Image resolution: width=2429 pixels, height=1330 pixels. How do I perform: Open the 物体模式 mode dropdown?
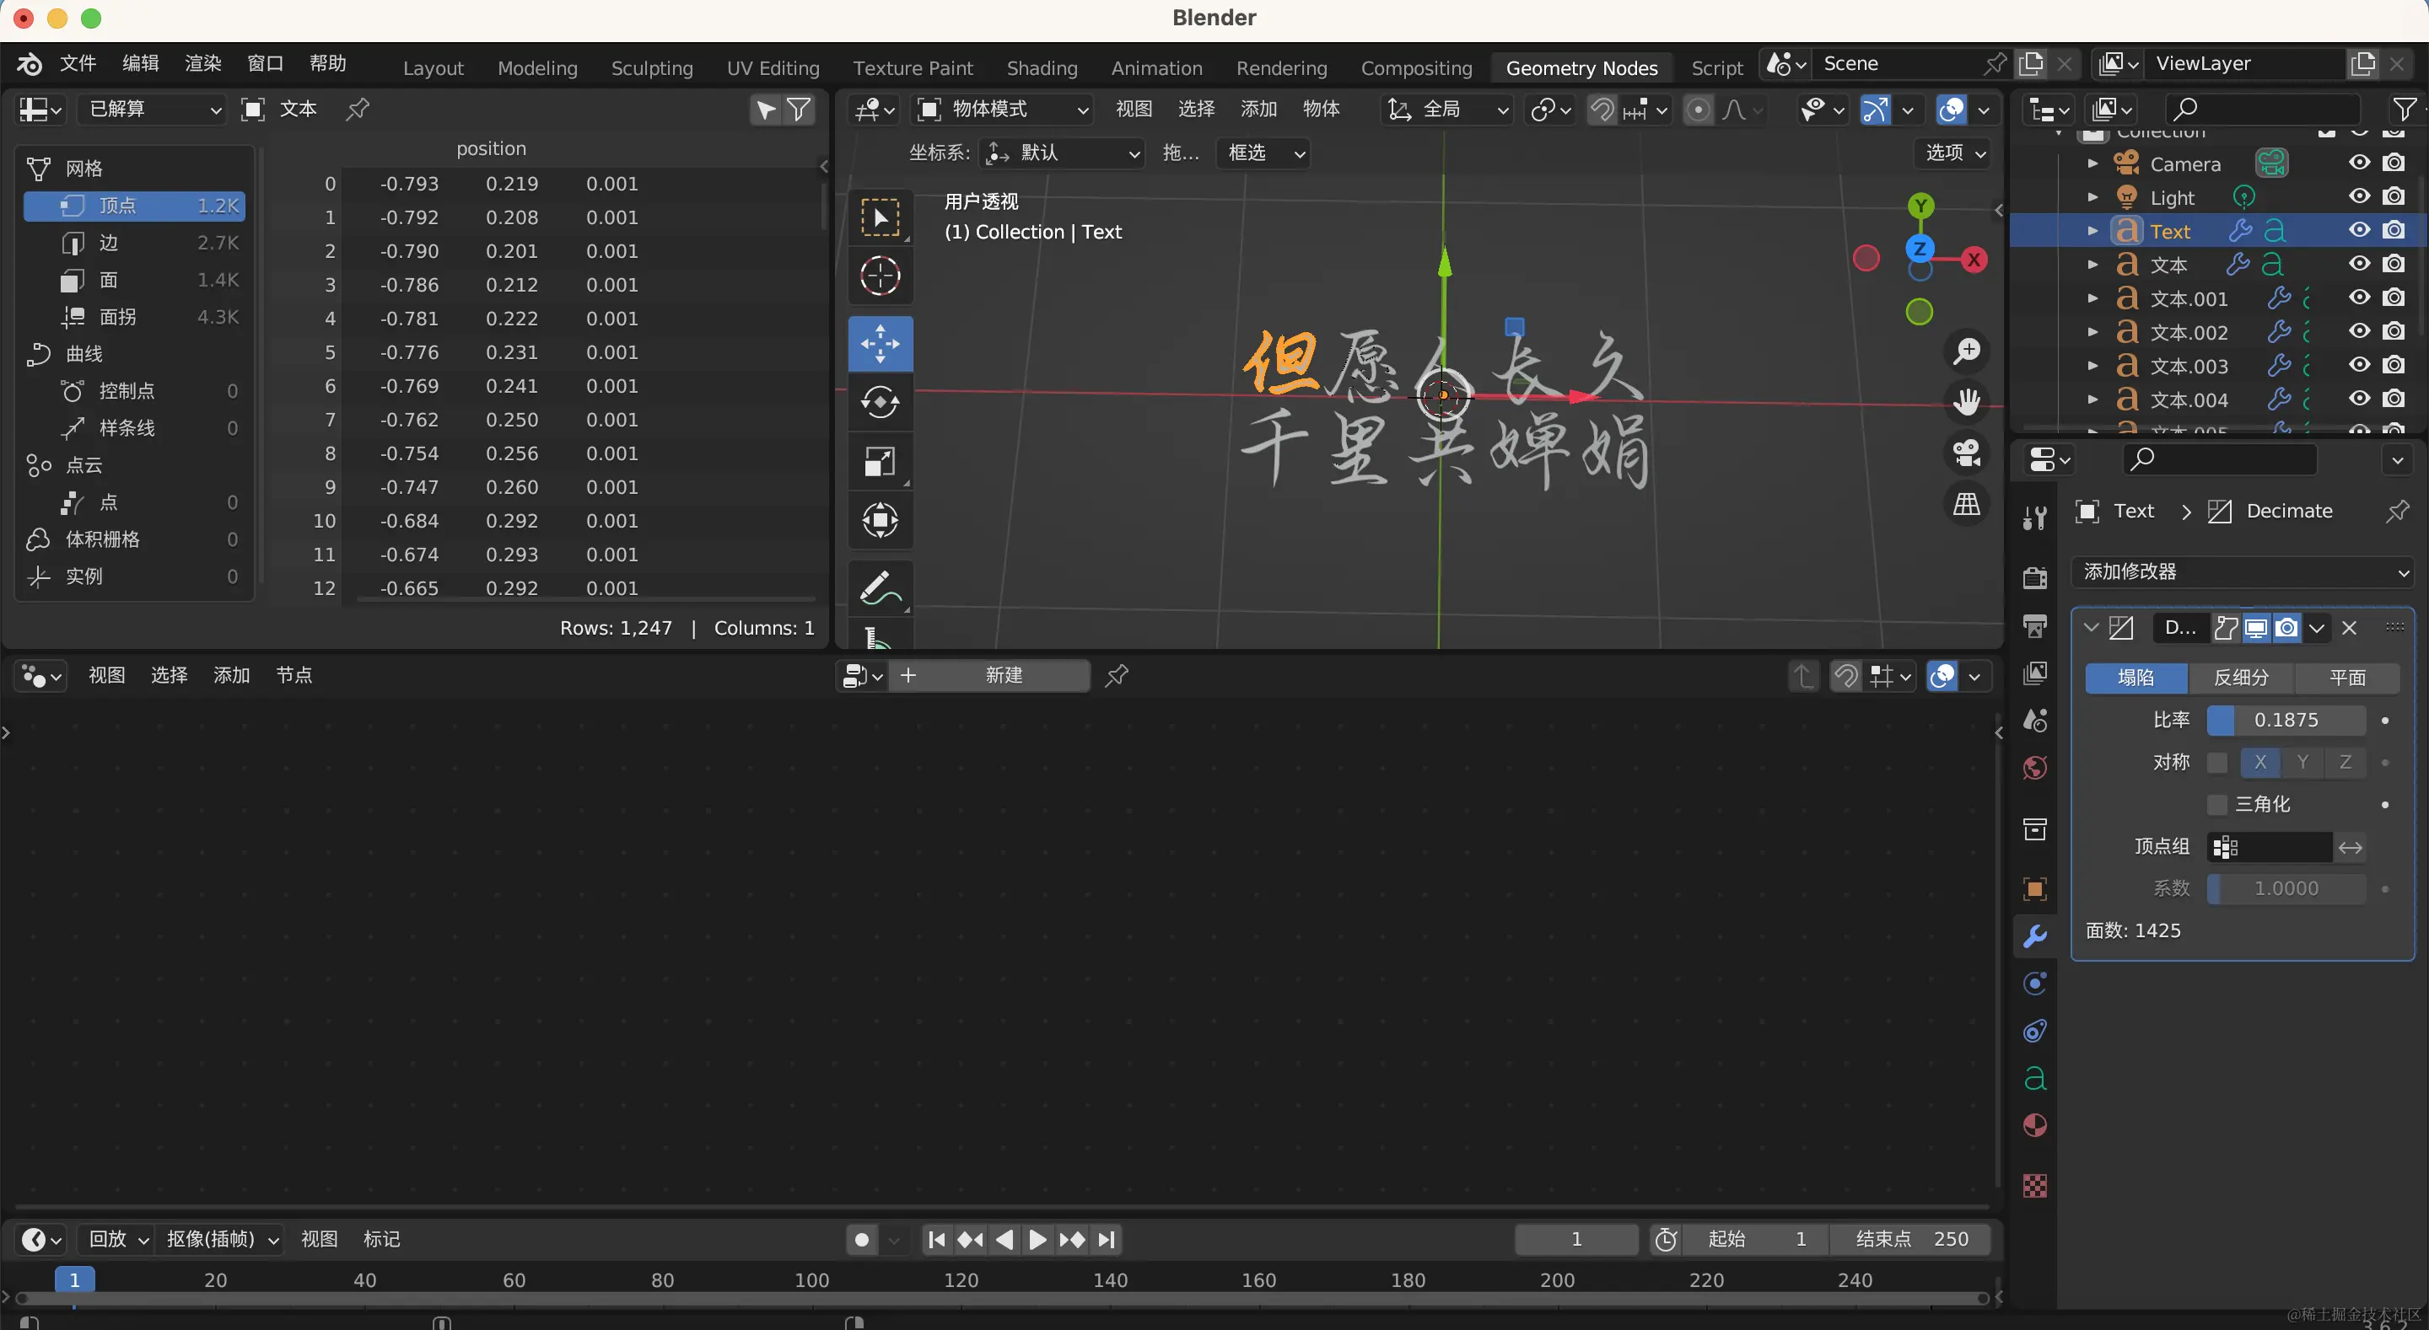click(1002, 110)
